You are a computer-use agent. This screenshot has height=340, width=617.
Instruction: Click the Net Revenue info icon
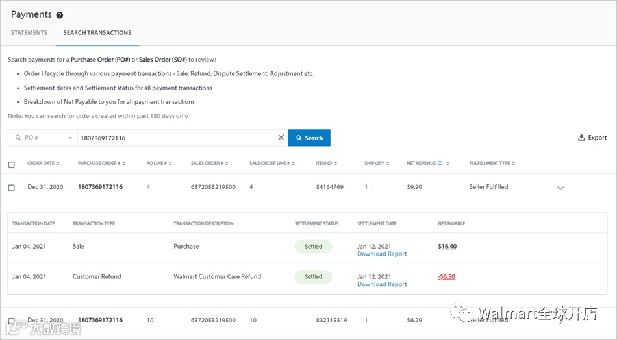(440, 163)
